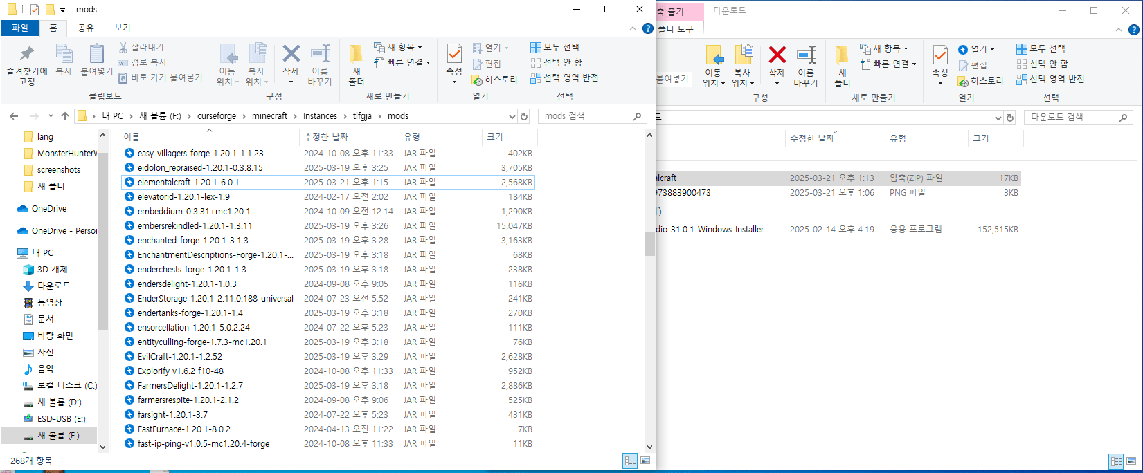1143x473 pixels.
Task: Create New folder (새 폴더) in mods window
Action: pos(356,64)
